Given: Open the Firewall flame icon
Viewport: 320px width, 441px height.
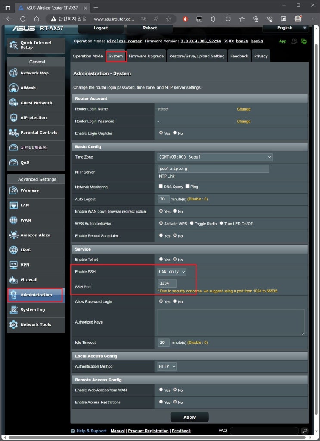Looking at the screenshot, I should coord(13,280).
